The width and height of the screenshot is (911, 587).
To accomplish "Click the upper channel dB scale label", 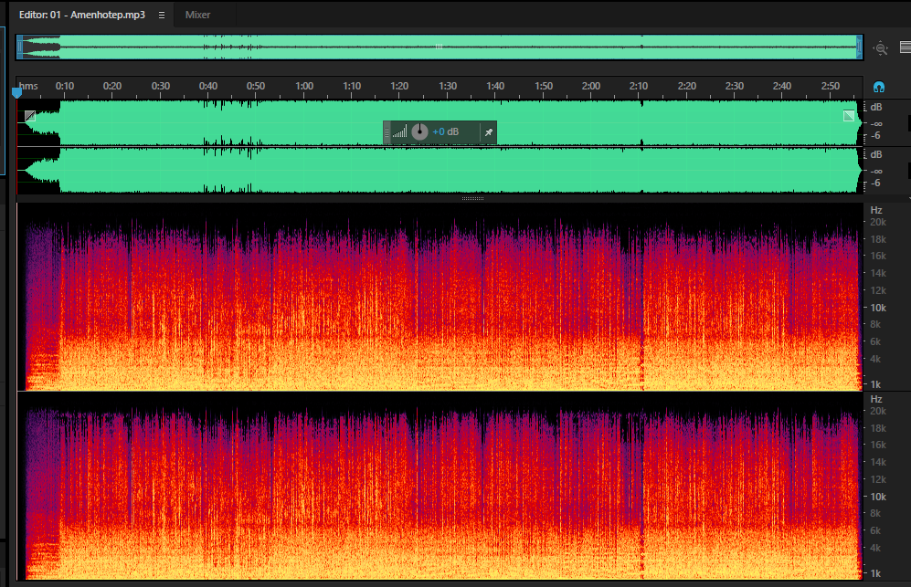I will [876, 107].
